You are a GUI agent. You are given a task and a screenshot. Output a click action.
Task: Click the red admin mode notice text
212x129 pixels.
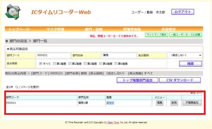pyautogui.click(x=114, y=36)
